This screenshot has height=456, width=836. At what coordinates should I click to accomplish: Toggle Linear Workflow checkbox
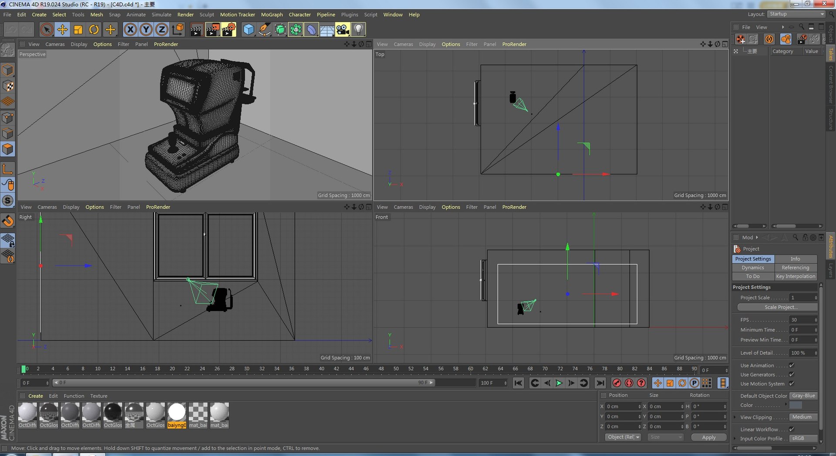click(792, 429)
